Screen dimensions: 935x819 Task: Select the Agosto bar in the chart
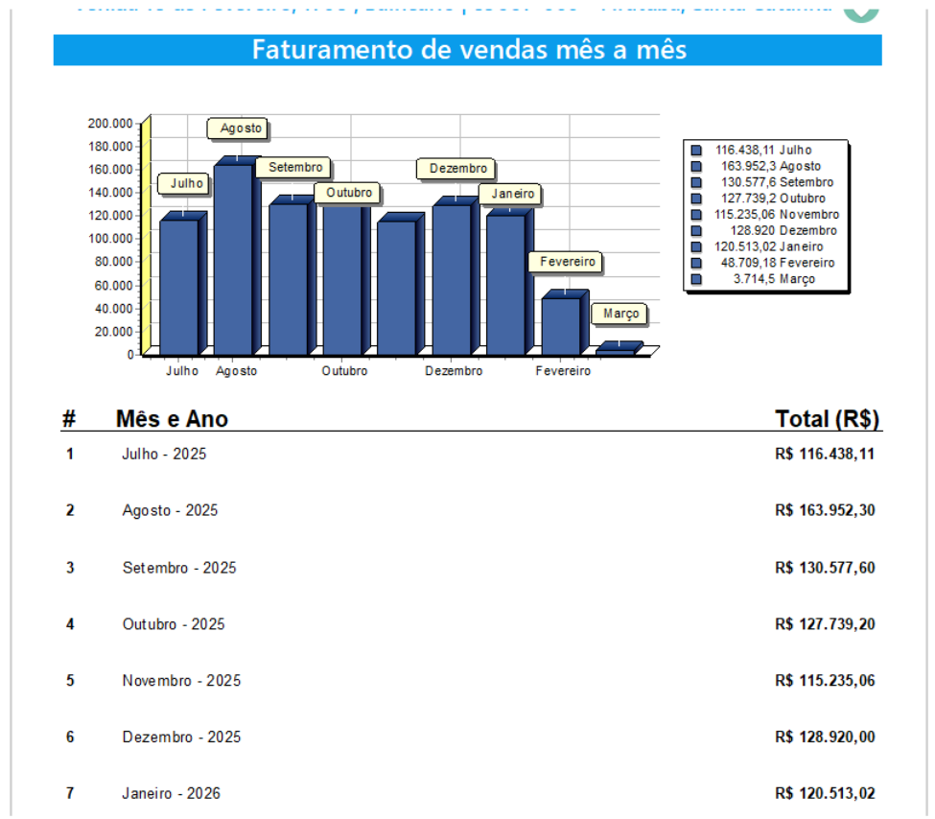[233, 257]
